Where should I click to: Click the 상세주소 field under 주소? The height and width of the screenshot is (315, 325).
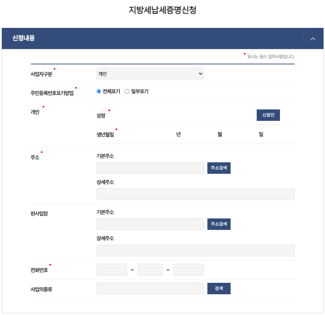(195, 194)
